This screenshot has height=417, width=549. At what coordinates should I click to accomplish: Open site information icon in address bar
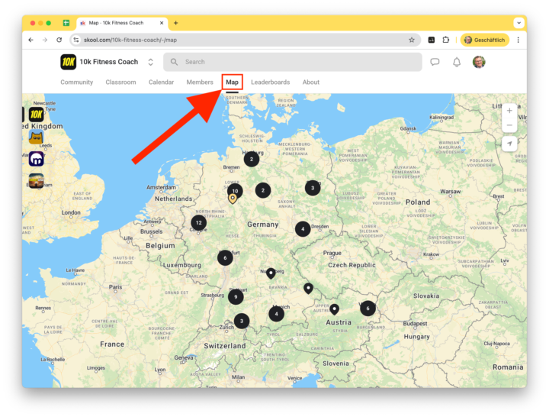coord(76,40)
